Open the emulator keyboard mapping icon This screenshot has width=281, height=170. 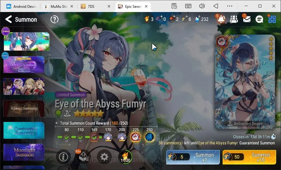click(x=188, y=6)
